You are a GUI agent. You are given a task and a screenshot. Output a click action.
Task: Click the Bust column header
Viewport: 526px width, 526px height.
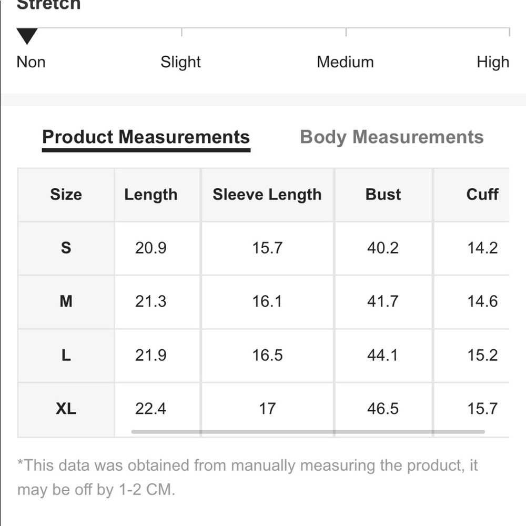pyautogui.click(x=383, y=195)
